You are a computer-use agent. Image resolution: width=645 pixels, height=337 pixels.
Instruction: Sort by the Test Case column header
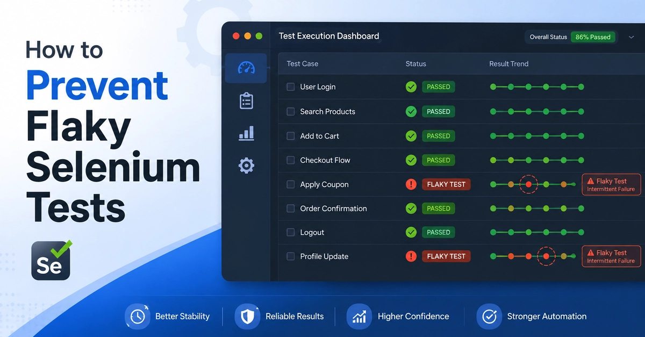click(x=302, y=63)
